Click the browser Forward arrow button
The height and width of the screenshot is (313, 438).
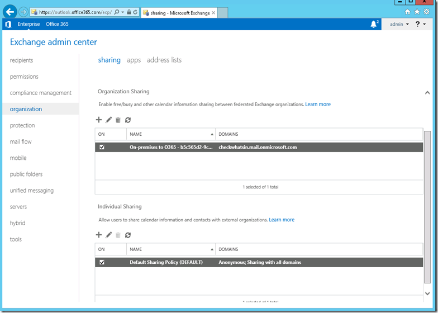[23, 12]
